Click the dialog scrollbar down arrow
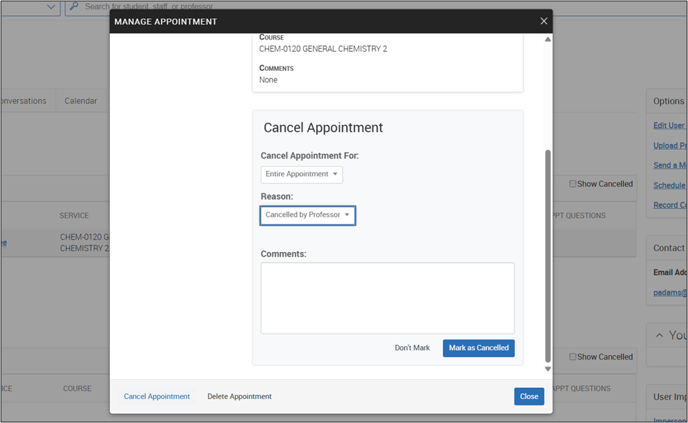The height and width of the screenshot is (423, 688). pos(547,369)
